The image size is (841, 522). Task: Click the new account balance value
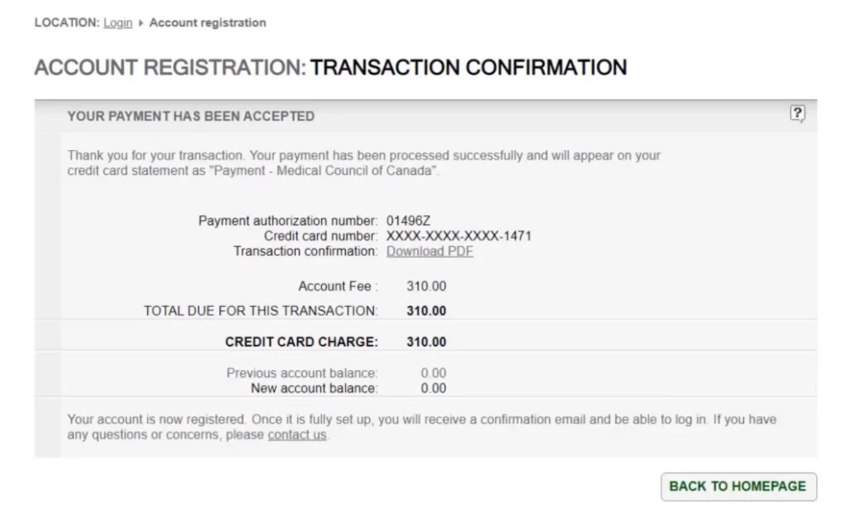[x=433, y=388]
